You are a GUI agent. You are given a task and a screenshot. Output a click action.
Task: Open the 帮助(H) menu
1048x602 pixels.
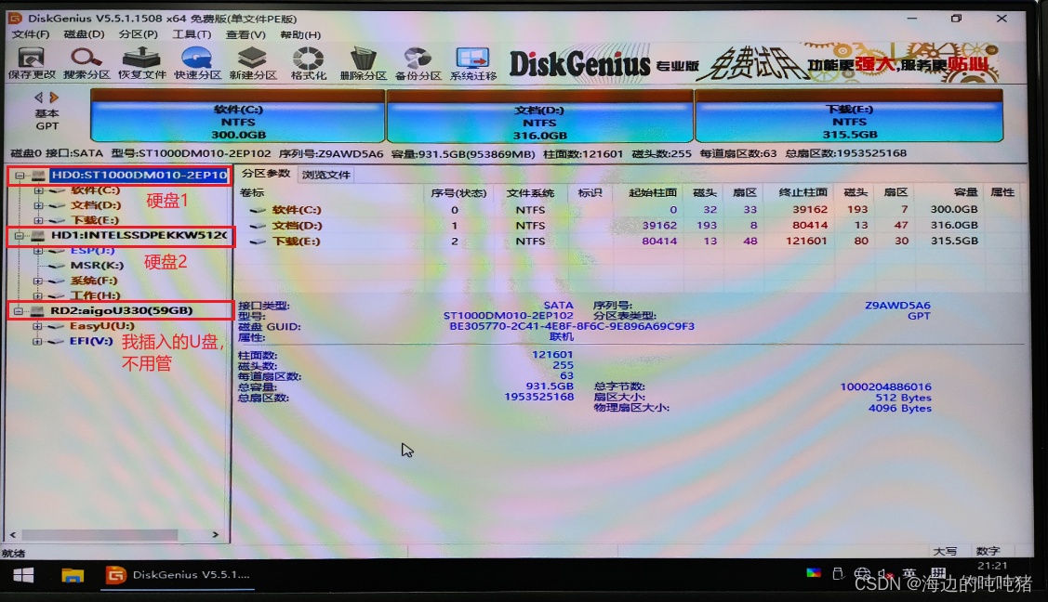(x=300, y=34)
